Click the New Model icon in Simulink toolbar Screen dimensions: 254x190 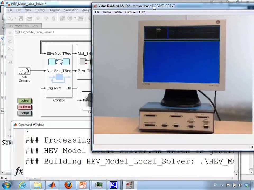click(x=10, y=18)
